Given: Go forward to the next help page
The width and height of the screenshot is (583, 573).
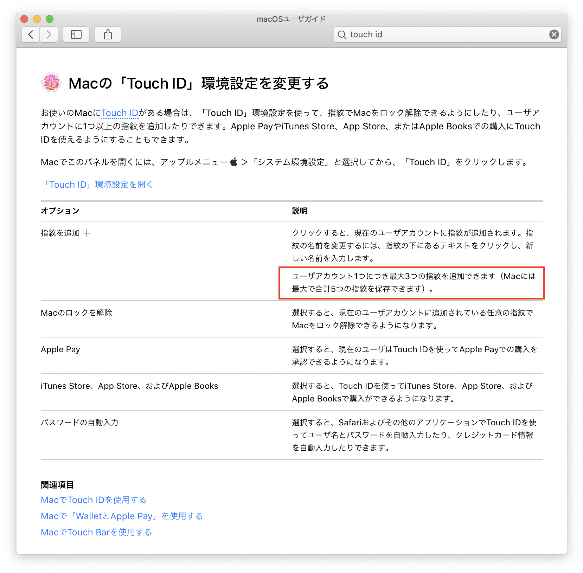Looking at the screenshot, I should 49,34.
